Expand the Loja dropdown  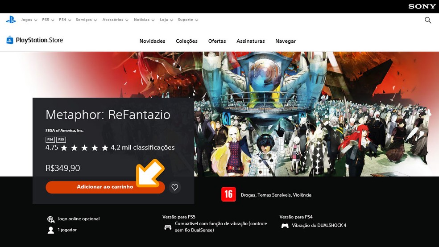tap(166, 20)
